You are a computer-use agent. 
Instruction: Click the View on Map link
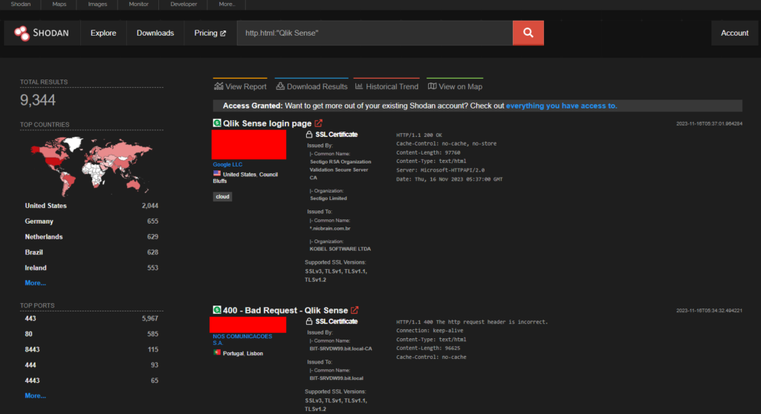point(456,86)
